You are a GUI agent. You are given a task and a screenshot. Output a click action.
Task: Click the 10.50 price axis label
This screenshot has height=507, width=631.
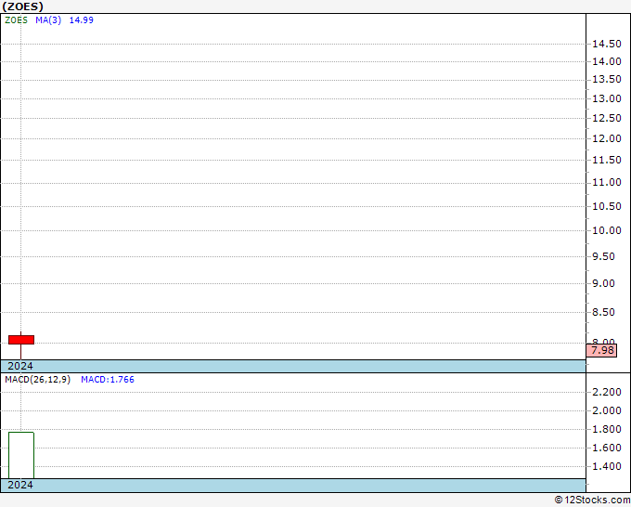(x=607, y=206)
